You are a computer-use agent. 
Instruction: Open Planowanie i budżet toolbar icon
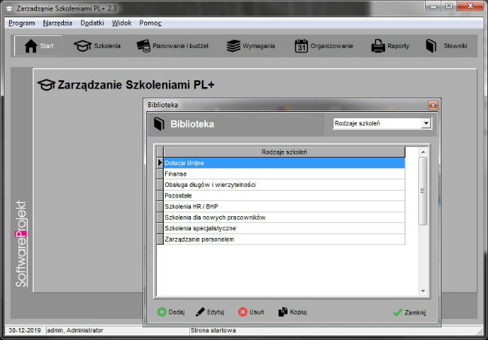pos(143,46)
